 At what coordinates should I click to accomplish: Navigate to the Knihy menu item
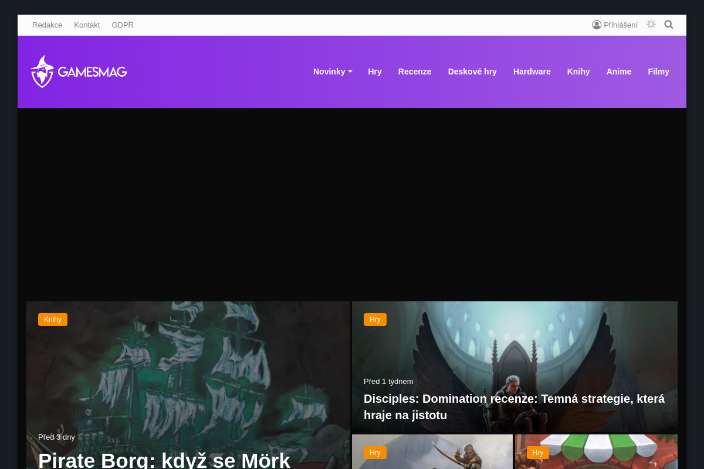pos(578,72)
